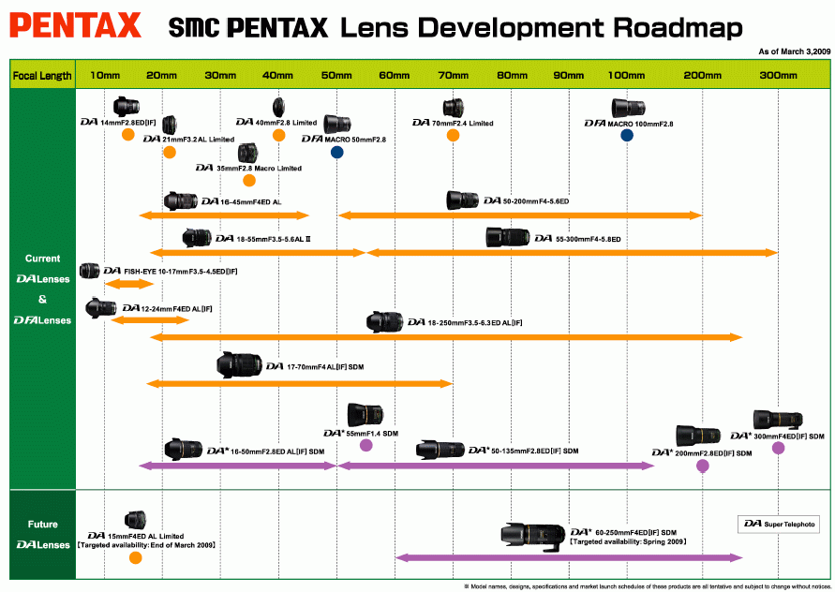The image size is (835, 592).
Task: Click the DA Fish-Eye 10-17mm lens image
Action: (x=89, y=271)
